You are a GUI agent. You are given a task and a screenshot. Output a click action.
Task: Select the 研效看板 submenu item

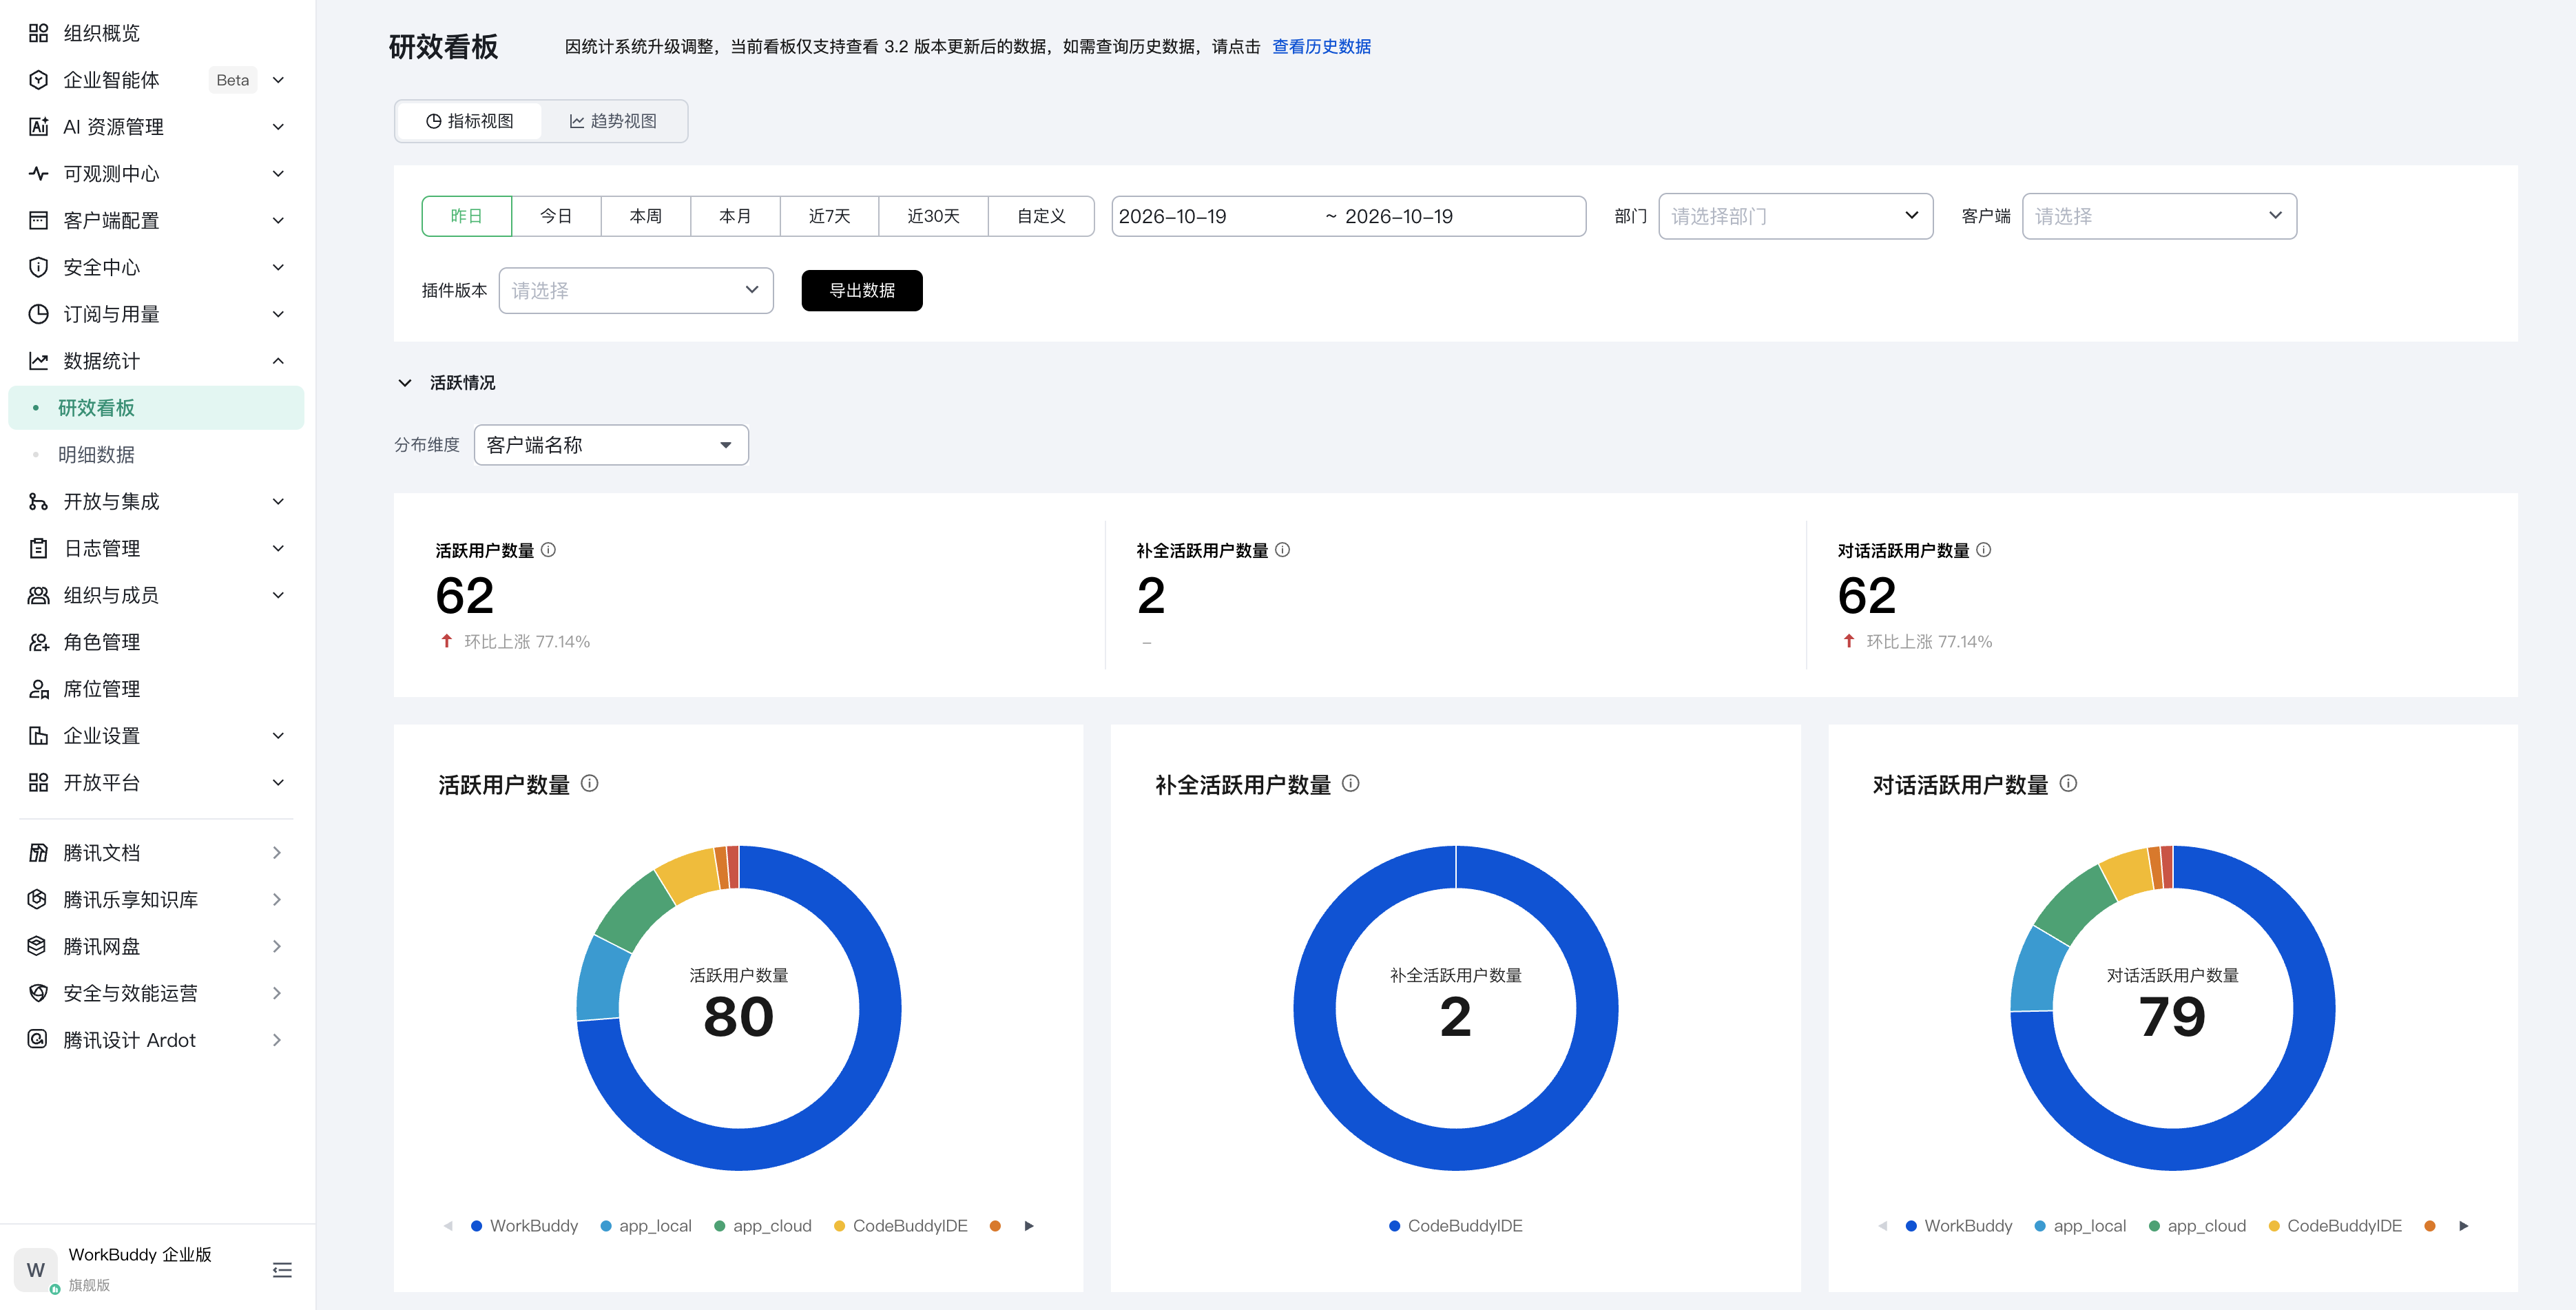click(156, 408)
